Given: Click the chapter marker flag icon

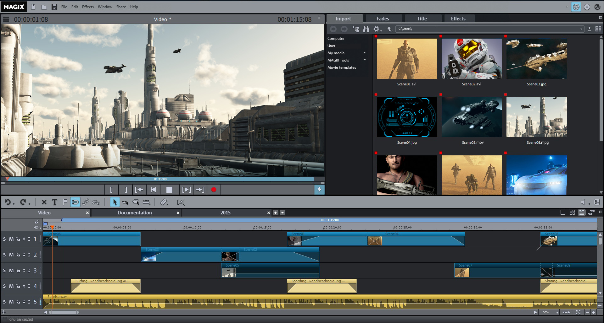Looking at the screenshot, I should point(65,202).
